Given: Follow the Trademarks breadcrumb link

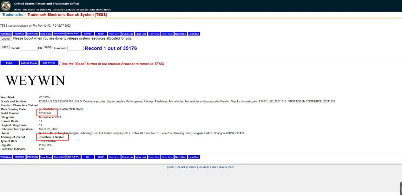Looking at the screenshot, I should point(13,15).
